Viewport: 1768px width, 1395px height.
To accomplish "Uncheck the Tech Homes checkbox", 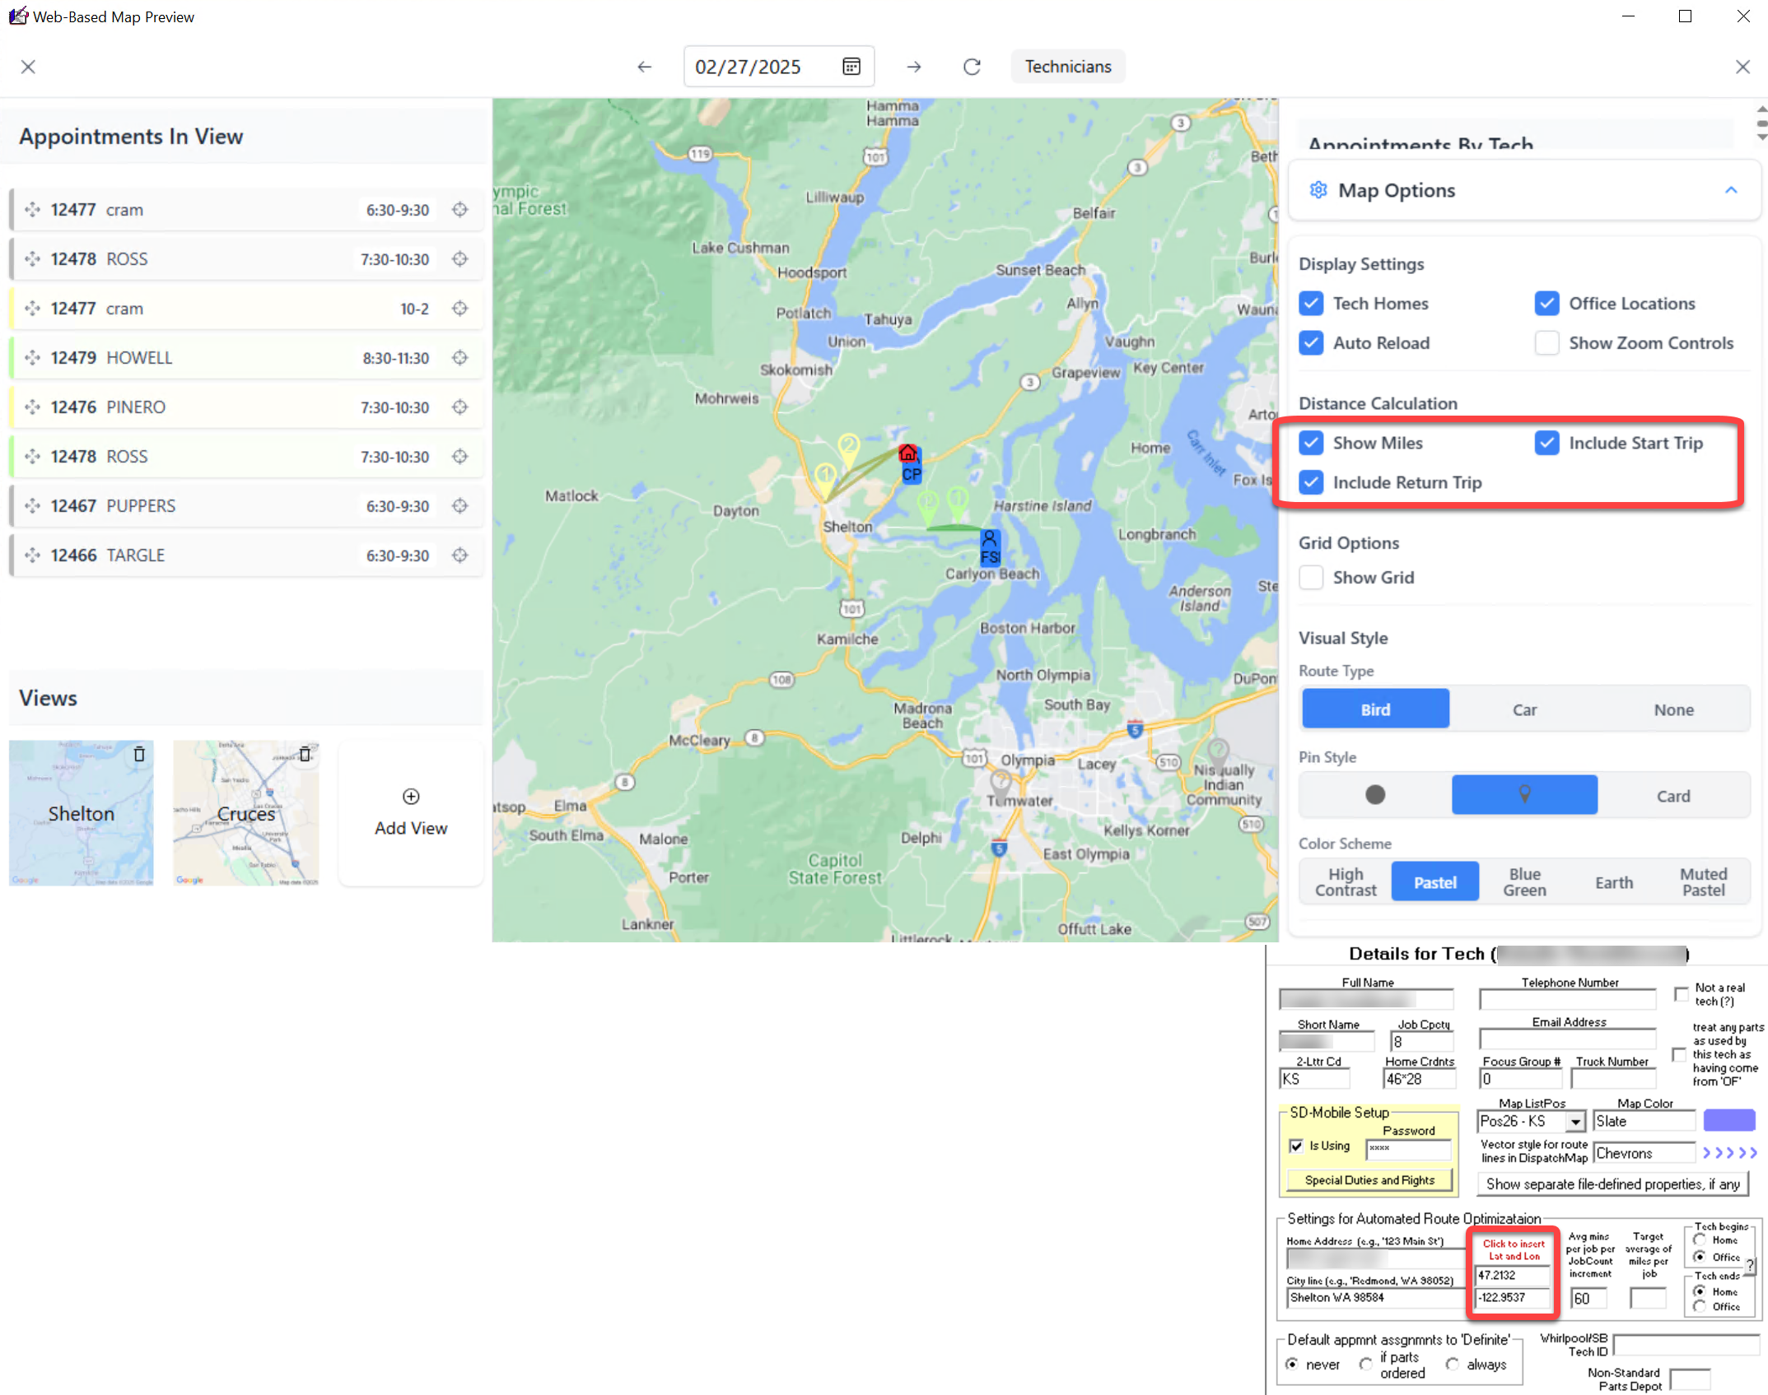I will tap(1311, 303).
